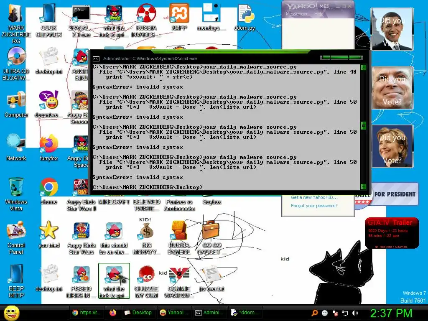Click the action center flag tray icon
428x321 pixels.
pos(335,313)
